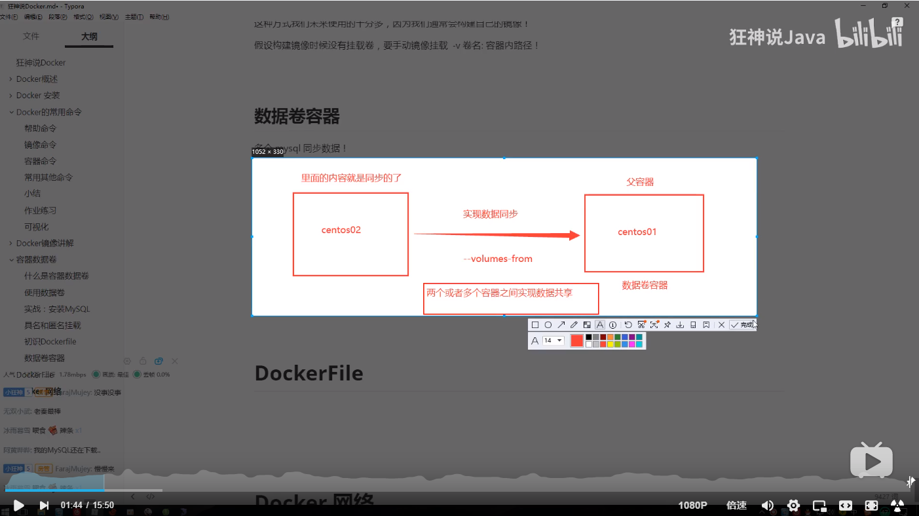Skip to the next video
The width and height of the screenshot is (919, 516).
pyautogui.click(x=44, y=505)
